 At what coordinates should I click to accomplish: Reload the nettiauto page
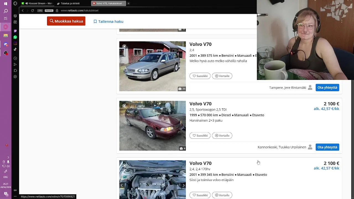32,11
